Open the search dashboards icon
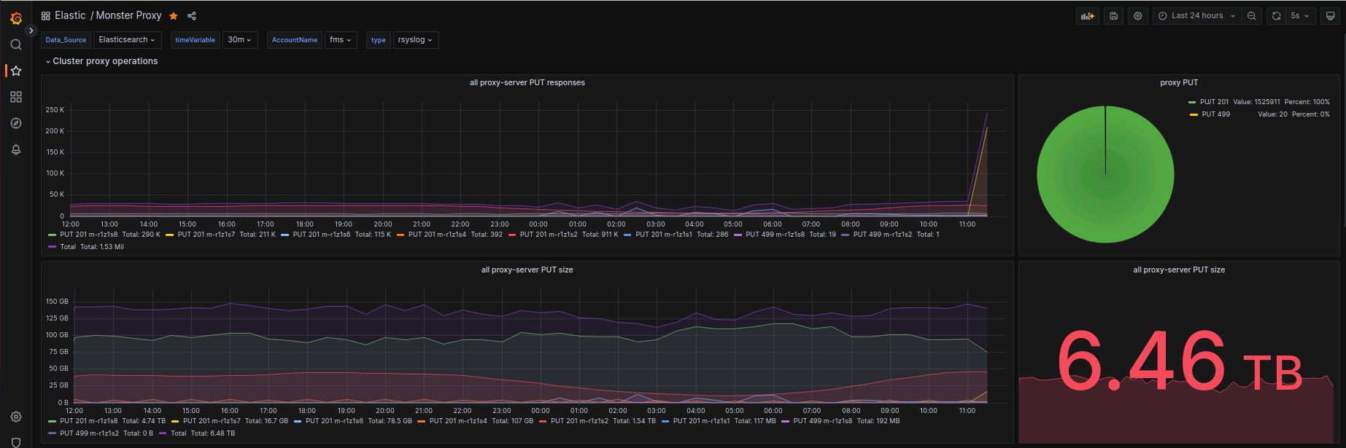Screen dimensions: 1346x448 click(16, 44)
